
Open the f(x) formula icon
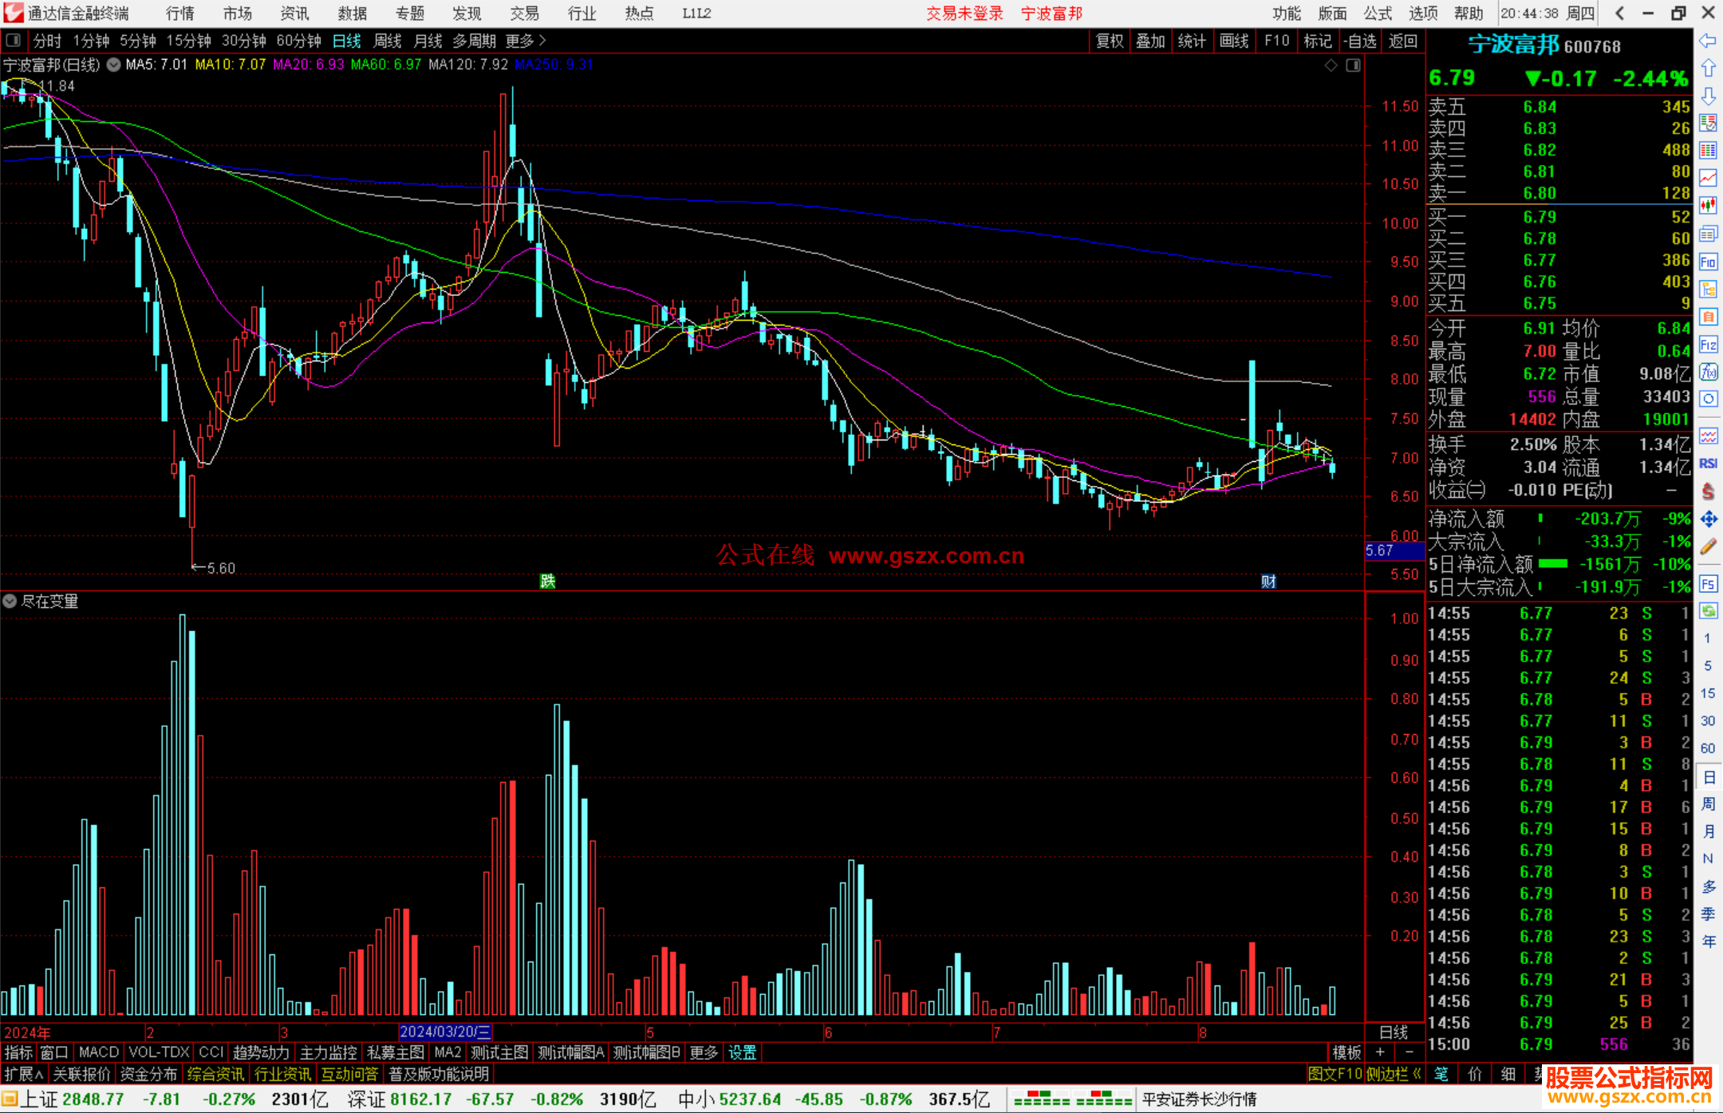pos(1708,372)
